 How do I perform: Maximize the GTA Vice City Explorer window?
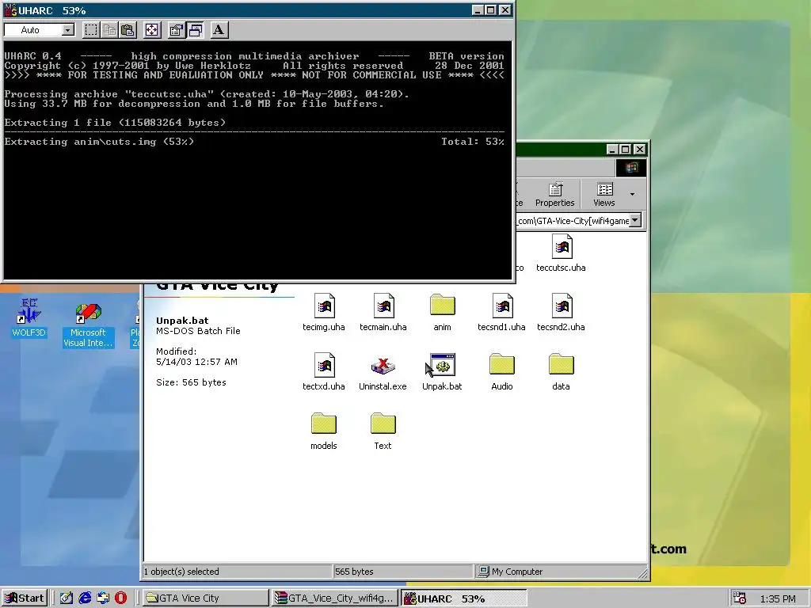click(626, 150)
